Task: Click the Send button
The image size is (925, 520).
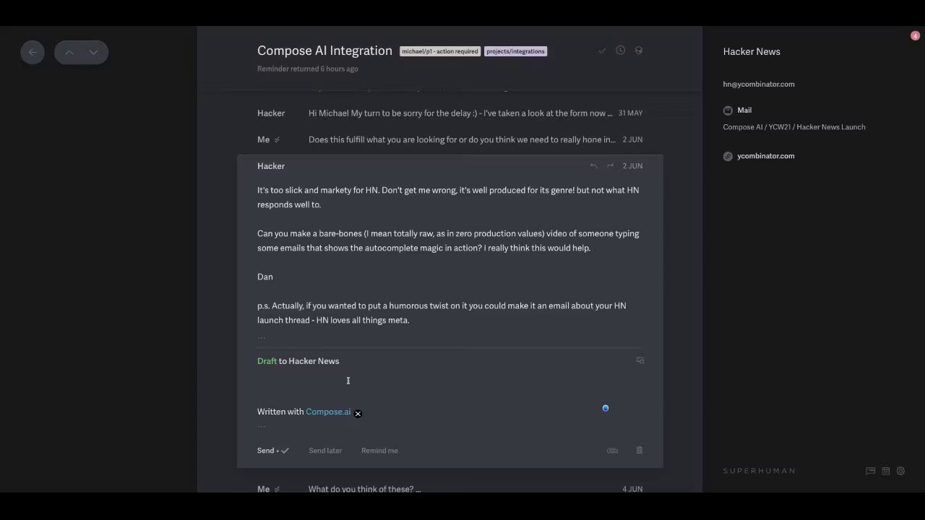Action: (x=272, y=451)
